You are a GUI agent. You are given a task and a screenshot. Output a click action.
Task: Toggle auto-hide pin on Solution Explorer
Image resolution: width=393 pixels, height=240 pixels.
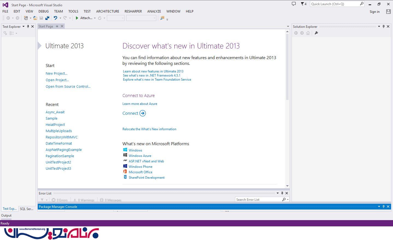383,26
